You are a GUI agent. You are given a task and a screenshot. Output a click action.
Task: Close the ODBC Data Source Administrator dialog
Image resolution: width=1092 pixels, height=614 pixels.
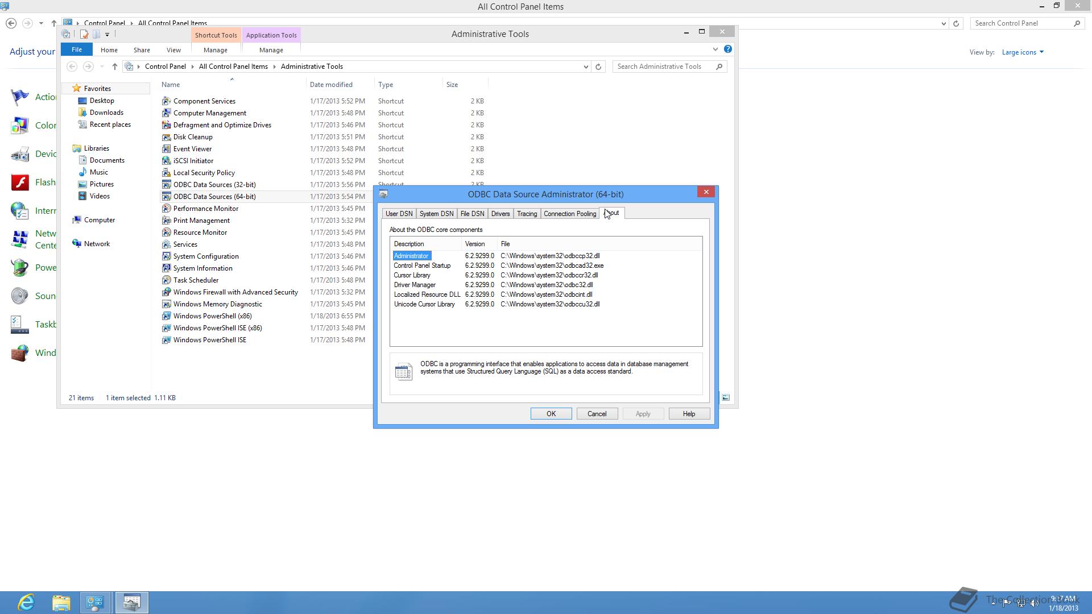(706, 192)
